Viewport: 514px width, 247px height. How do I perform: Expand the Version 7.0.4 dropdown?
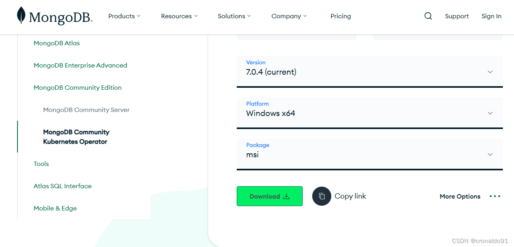(370, 71)
